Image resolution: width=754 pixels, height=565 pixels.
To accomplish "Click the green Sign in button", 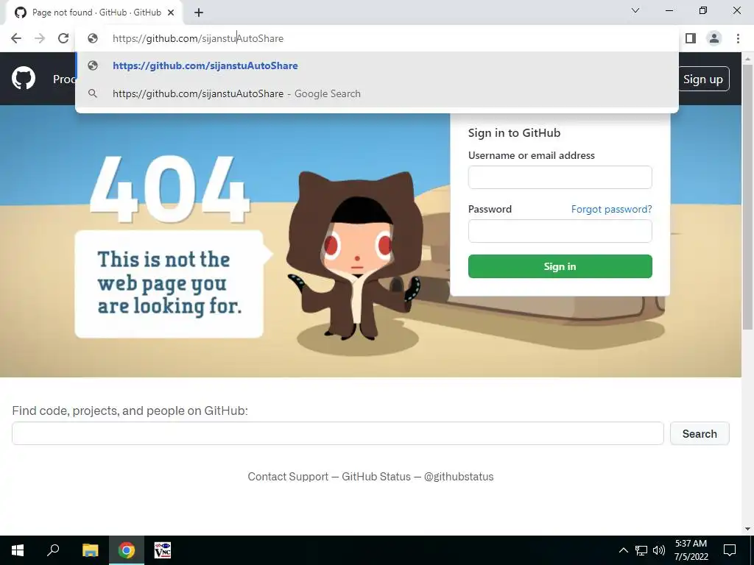I will [x=560, y=266].
